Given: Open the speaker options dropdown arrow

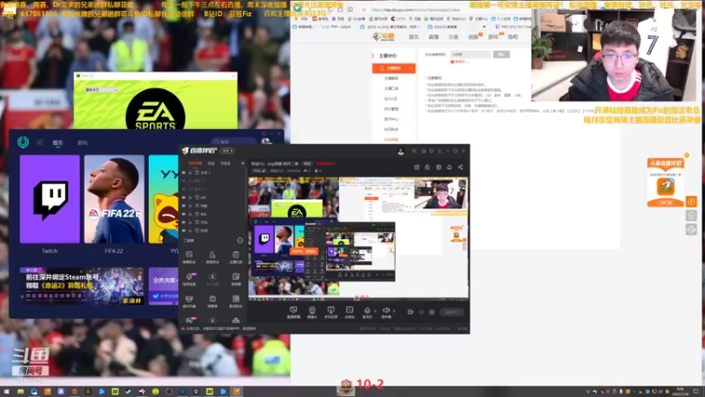Looking at the screenshot, I should pos(394,311).
